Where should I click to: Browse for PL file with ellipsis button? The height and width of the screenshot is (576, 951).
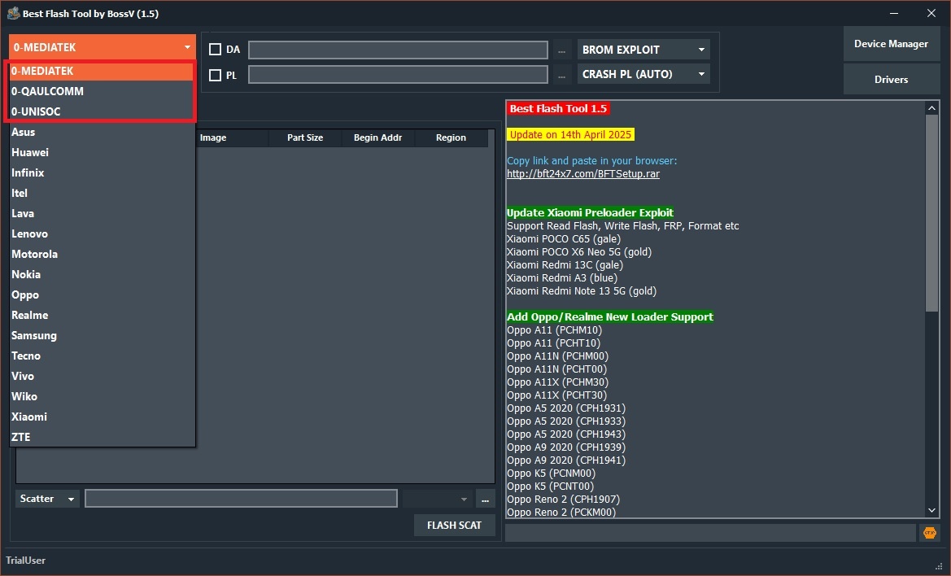[x=561, y=75]
